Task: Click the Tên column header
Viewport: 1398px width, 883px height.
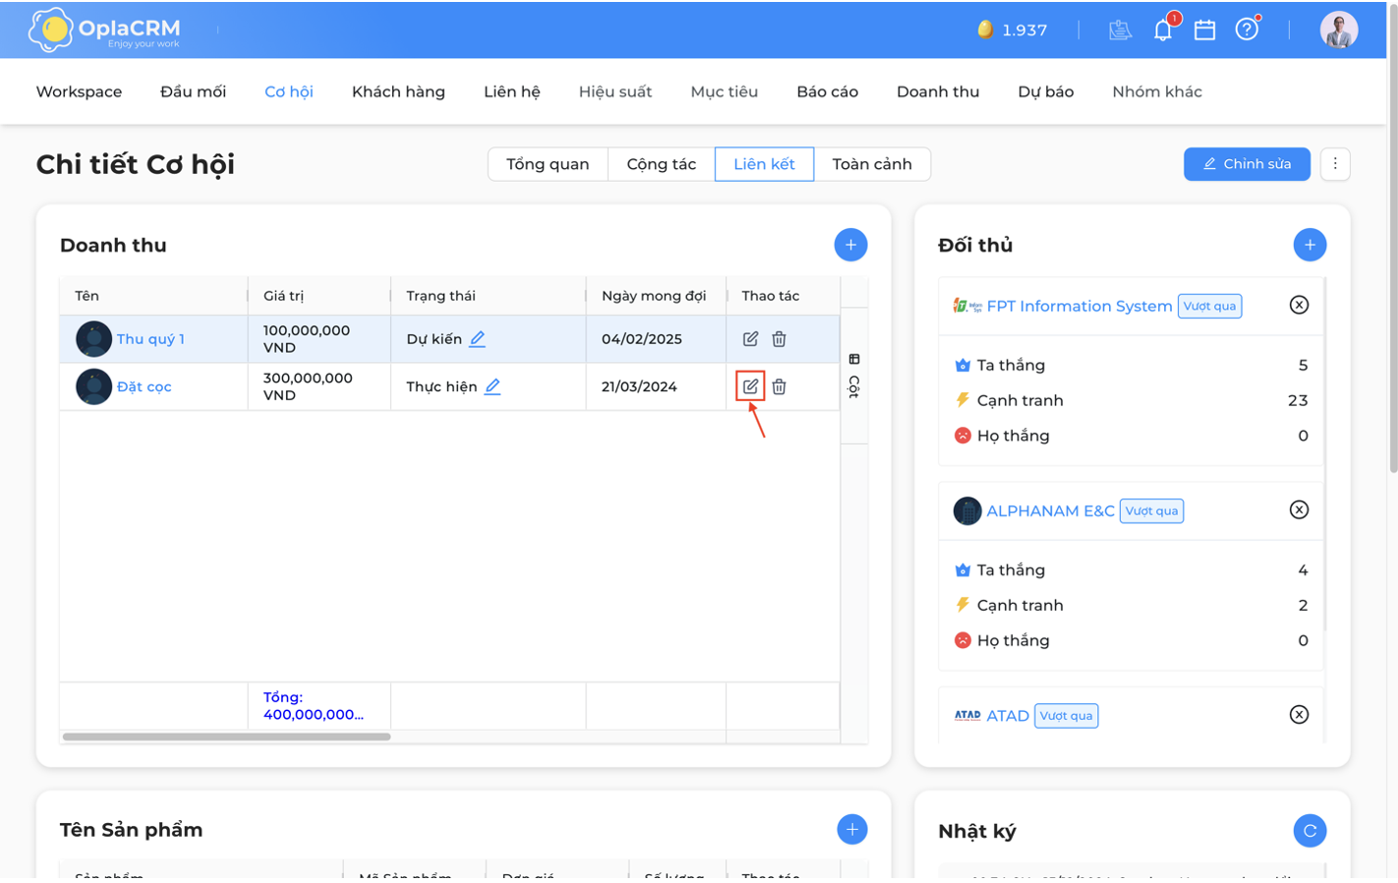Action: click(x=153, y=295)
